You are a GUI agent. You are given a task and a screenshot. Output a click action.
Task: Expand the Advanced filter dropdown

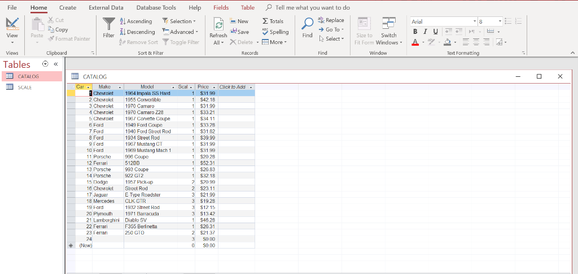tap(196, 32)
